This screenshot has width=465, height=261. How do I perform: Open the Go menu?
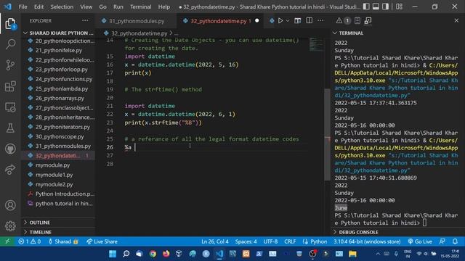(x=102, y=7)
